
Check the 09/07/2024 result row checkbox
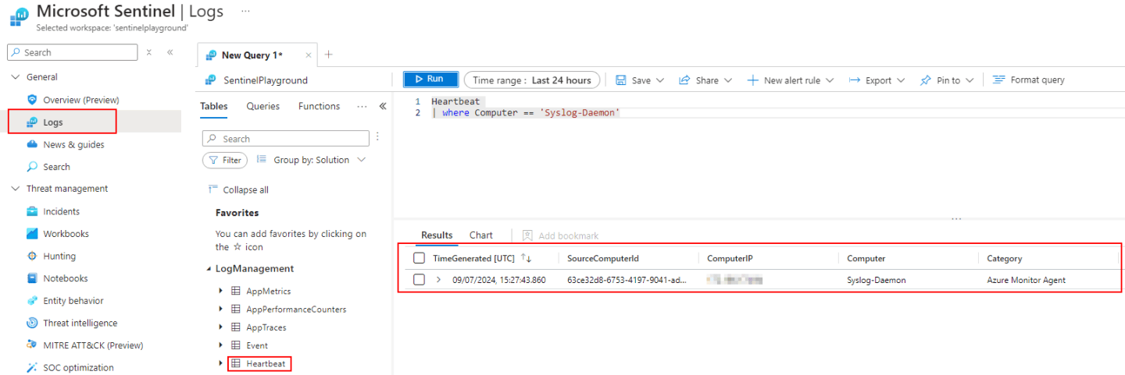419,280
